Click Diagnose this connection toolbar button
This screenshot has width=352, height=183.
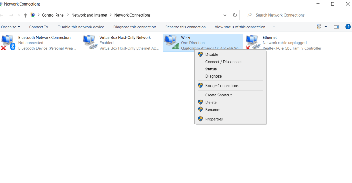tap(135, 27)
